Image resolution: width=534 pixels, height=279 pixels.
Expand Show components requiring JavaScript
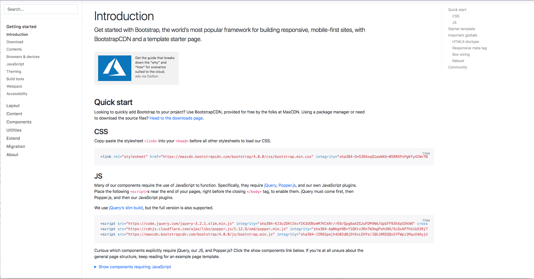click(x=134, y=267)
